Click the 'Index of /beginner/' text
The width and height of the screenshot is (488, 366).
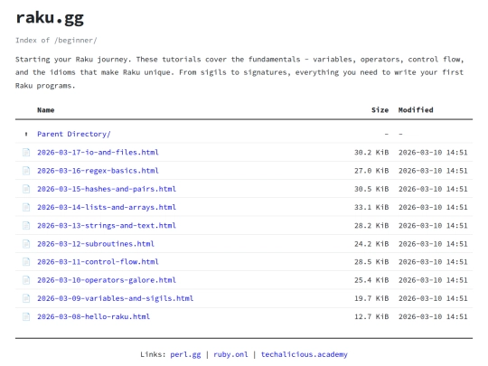click(x=56, y=41)
